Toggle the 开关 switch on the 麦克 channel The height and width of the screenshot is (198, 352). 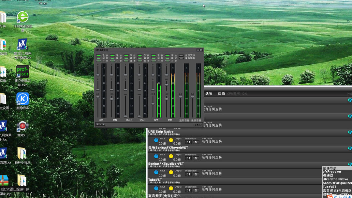tap(167, 61)
